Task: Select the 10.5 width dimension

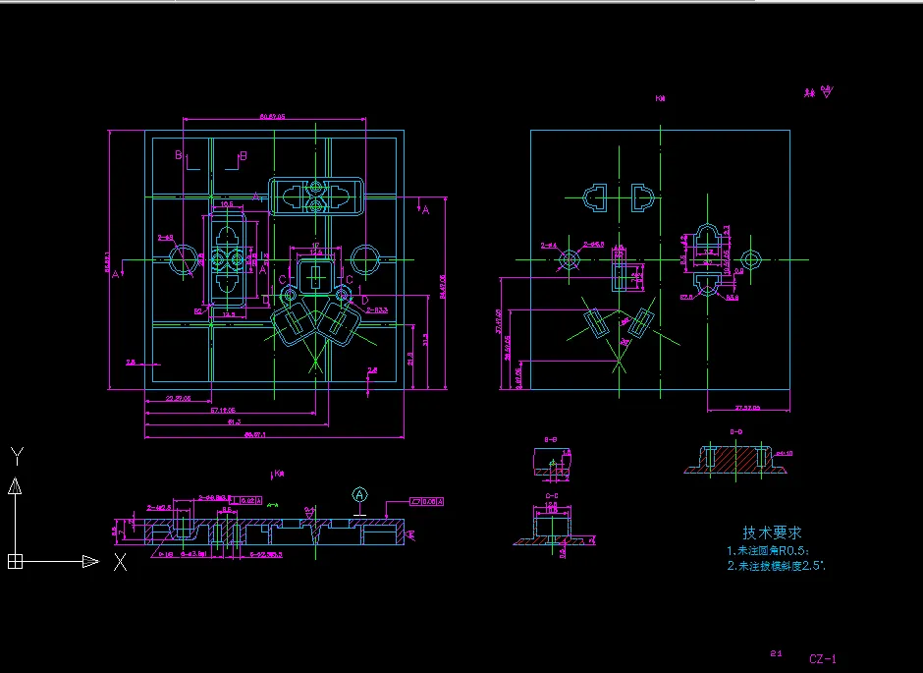Action: 227,204
